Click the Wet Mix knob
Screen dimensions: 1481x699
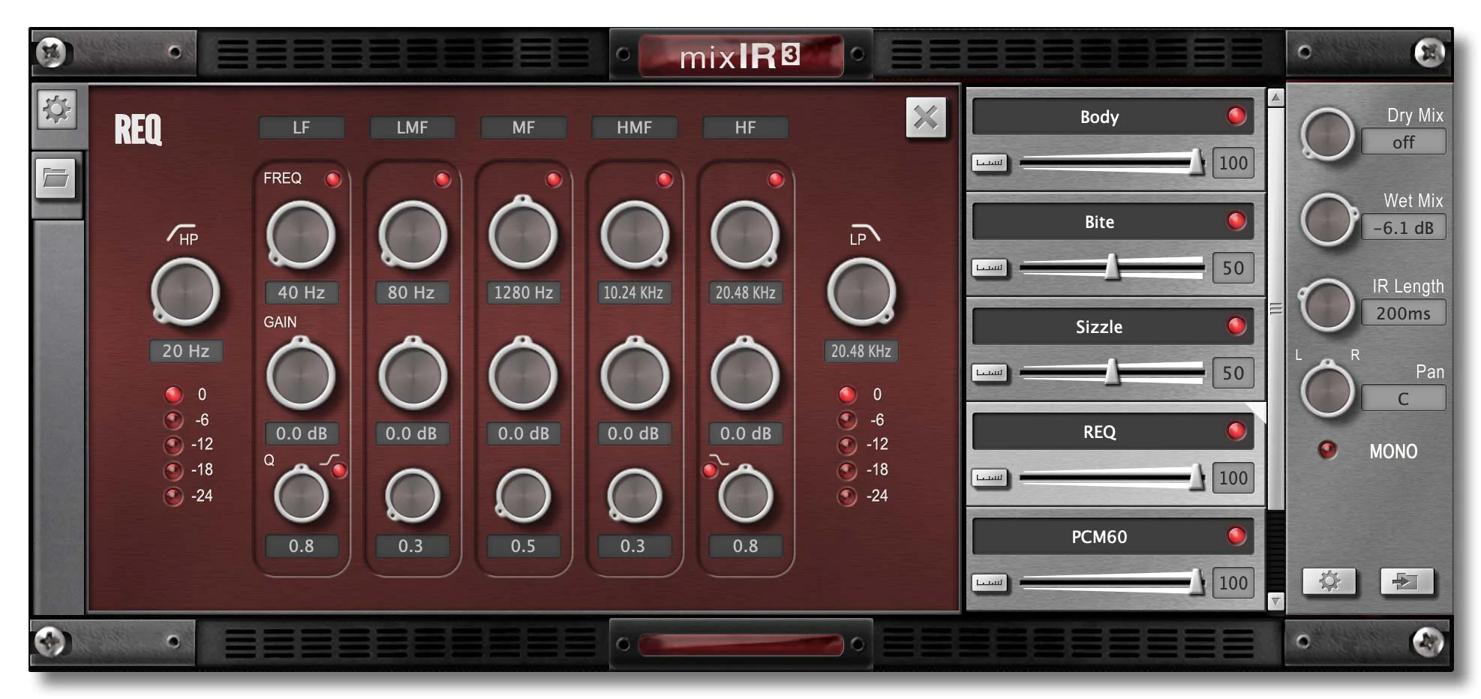tap(1327, 220)
